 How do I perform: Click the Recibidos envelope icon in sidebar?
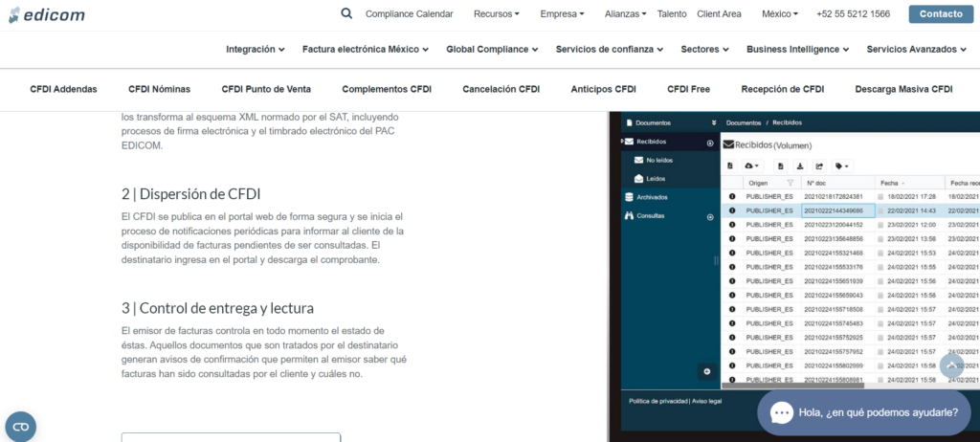[x=629, y=142]
